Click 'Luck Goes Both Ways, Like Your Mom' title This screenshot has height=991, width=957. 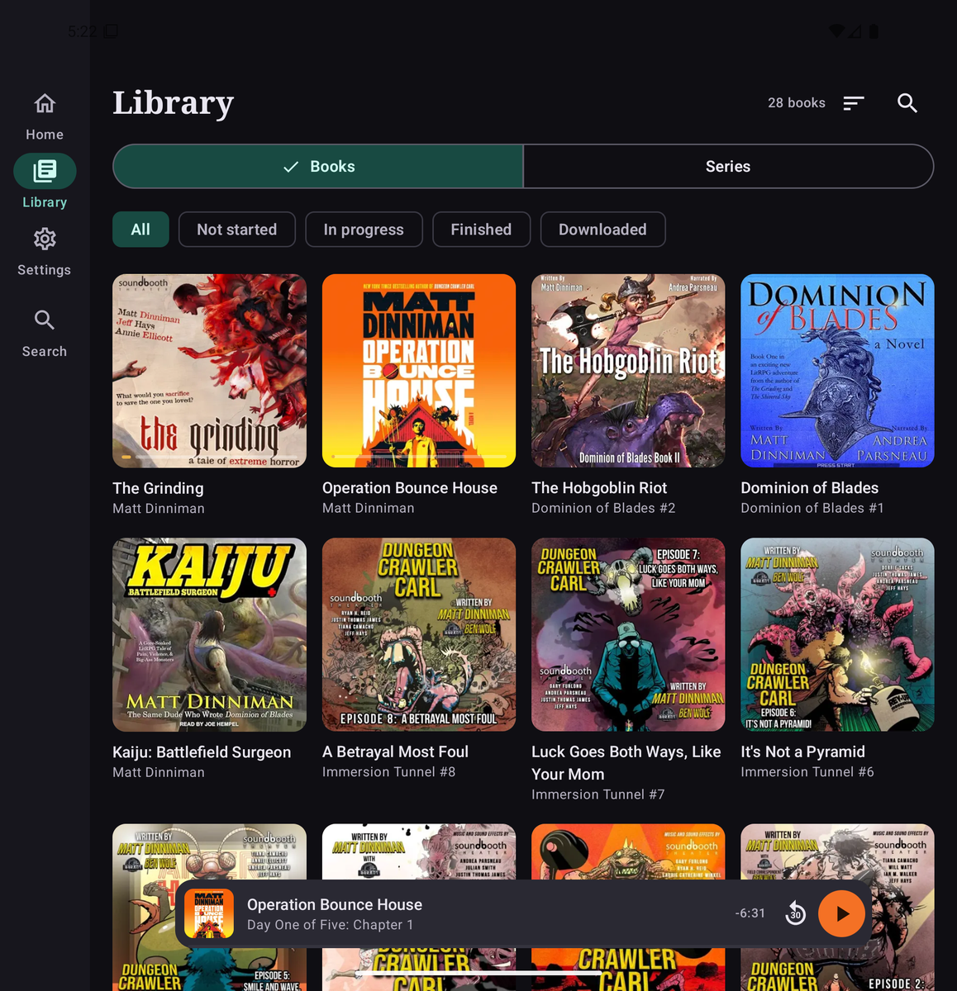(626, 763)
